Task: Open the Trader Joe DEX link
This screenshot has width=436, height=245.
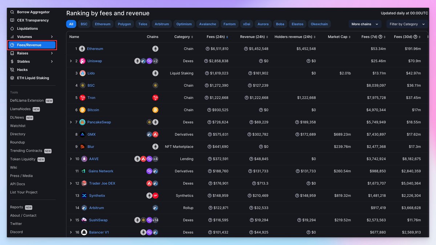Action: tap(102, 183)
